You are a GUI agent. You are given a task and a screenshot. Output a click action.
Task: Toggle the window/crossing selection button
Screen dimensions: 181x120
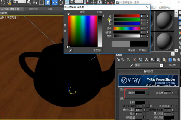48,2
